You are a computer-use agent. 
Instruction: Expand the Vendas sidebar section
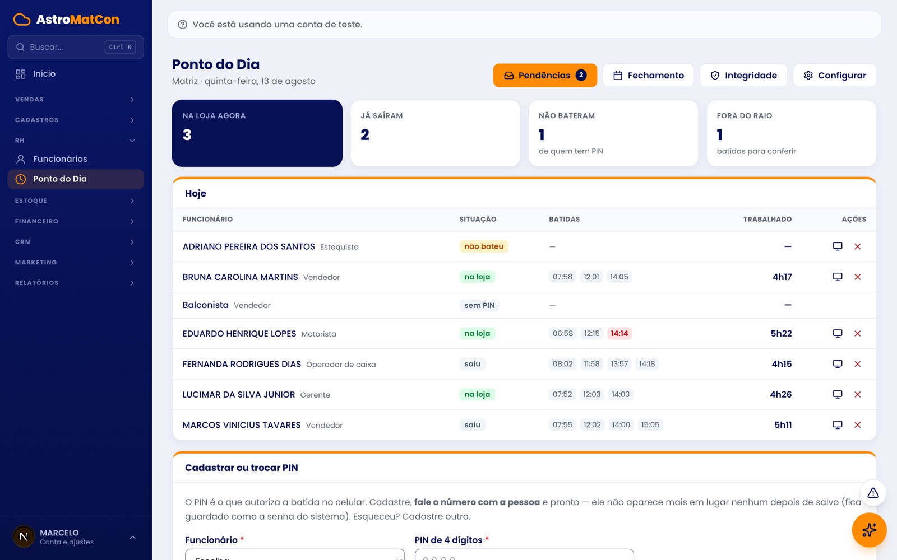76,100
